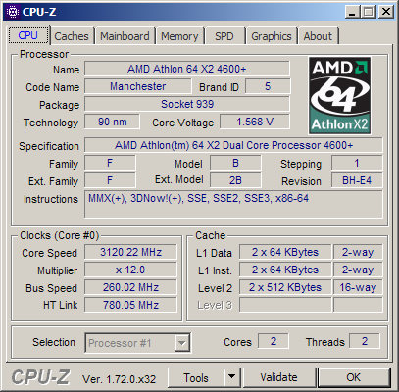Open the About tab
Image resolution: width=399 pixels, height=392 pixels.
[x=318, y=36]
